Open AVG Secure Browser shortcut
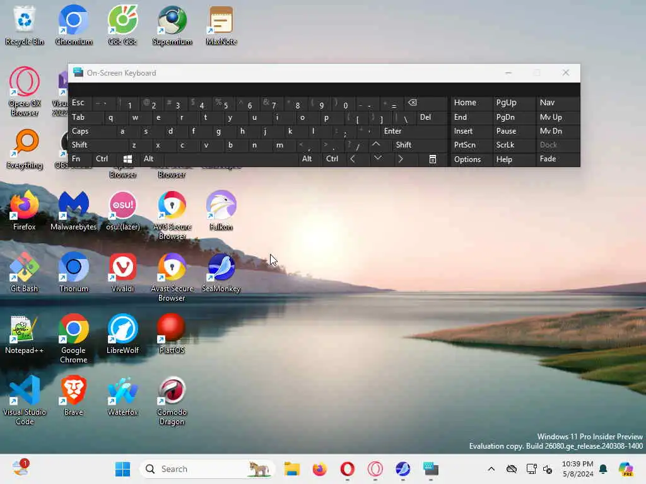Image resolution: width=646 pixels, height=484 pixels. click(x=172, y=215)
